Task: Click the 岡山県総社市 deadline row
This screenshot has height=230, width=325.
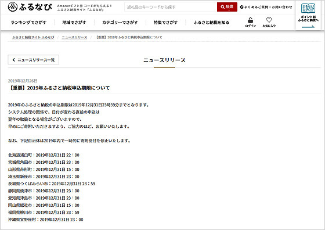Action: pos(44,205)
